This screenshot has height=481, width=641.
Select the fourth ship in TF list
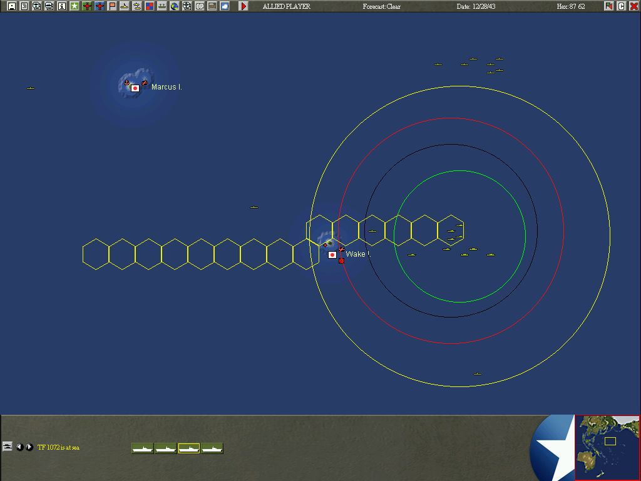(x=212, y=448)
